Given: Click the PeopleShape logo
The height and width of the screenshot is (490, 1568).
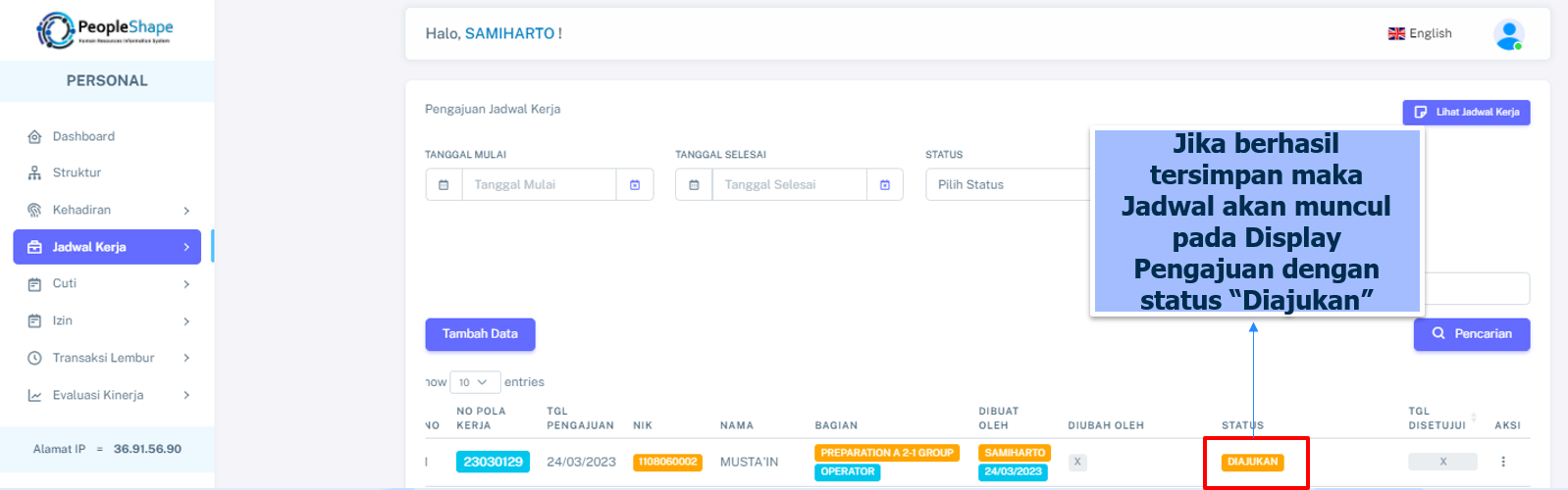Looking at the screenshot, I should (105, 30).
